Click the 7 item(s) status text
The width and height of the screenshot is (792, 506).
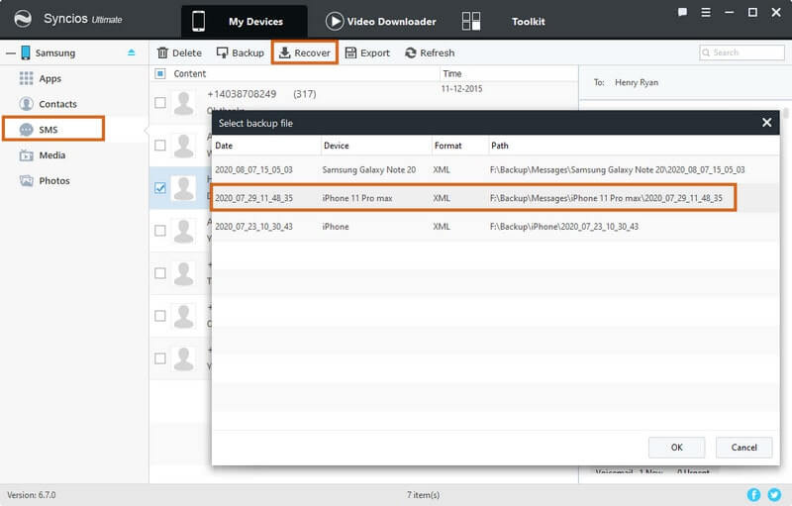click(x=423, y=495)
